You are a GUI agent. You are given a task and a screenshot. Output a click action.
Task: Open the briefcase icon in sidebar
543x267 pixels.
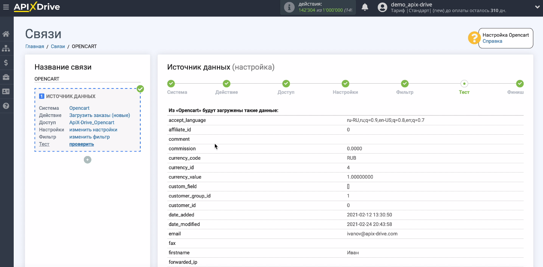click(6, 77)
